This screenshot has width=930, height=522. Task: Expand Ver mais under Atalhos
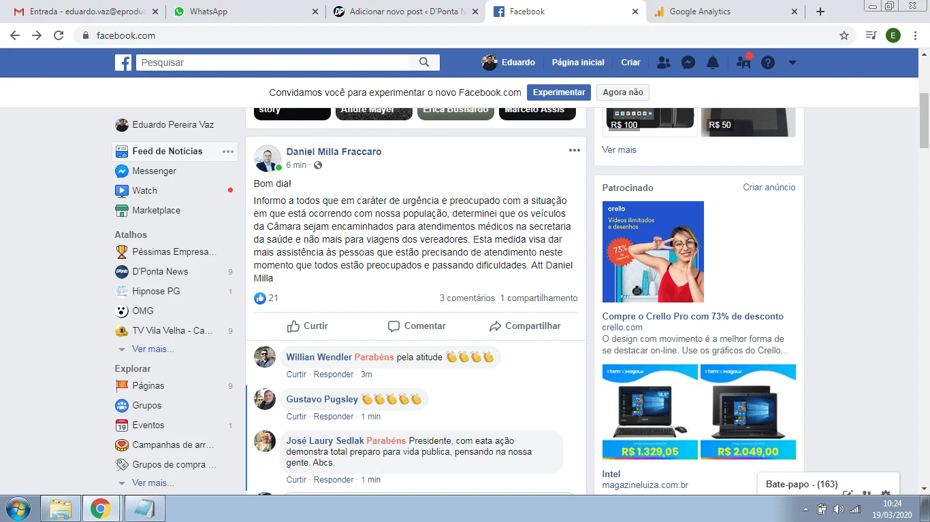point(153,349)
